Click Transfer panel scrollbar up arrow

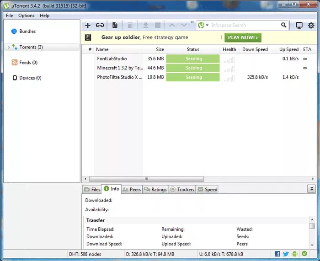coord(312,219)
